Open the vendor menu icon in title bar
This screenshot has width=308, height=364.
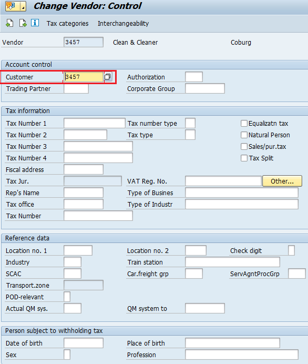pyautogui.click(x=12, y=6)
